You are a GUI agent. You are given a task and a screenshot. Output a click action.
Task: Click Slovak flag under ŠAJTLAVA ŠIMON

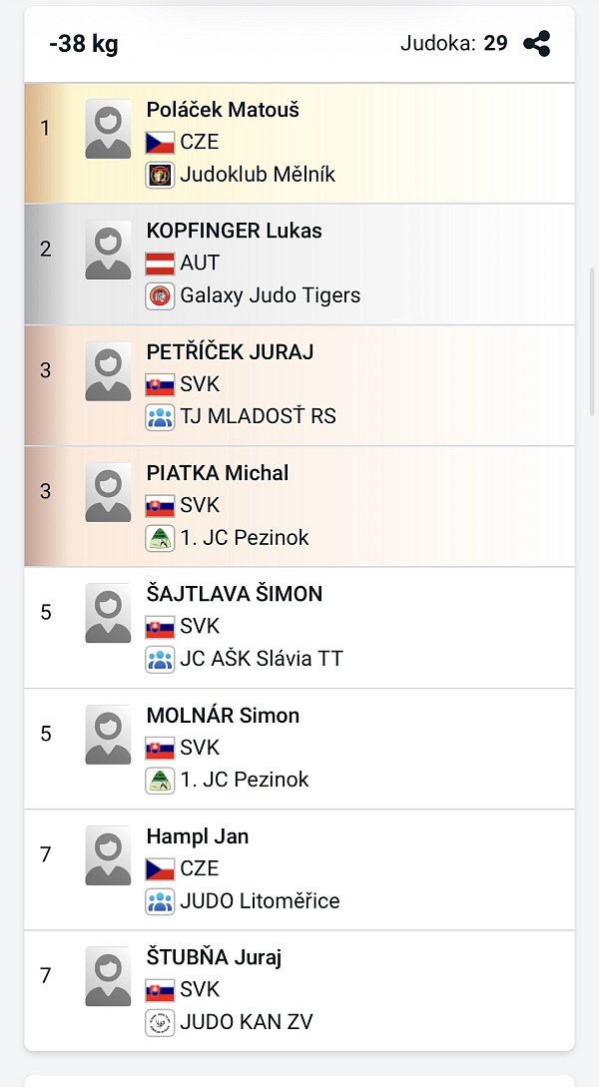160,627
